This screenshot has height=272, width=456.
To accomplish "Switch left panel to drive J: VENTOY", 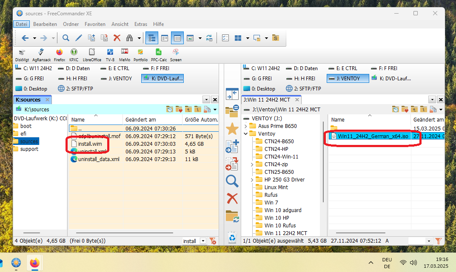I will [116, 79].
